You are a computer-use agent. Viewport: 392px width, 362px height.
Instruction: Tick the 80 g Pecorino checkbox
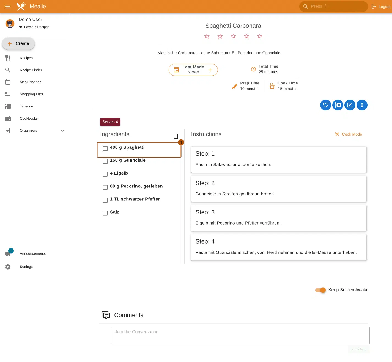(105, 187)
